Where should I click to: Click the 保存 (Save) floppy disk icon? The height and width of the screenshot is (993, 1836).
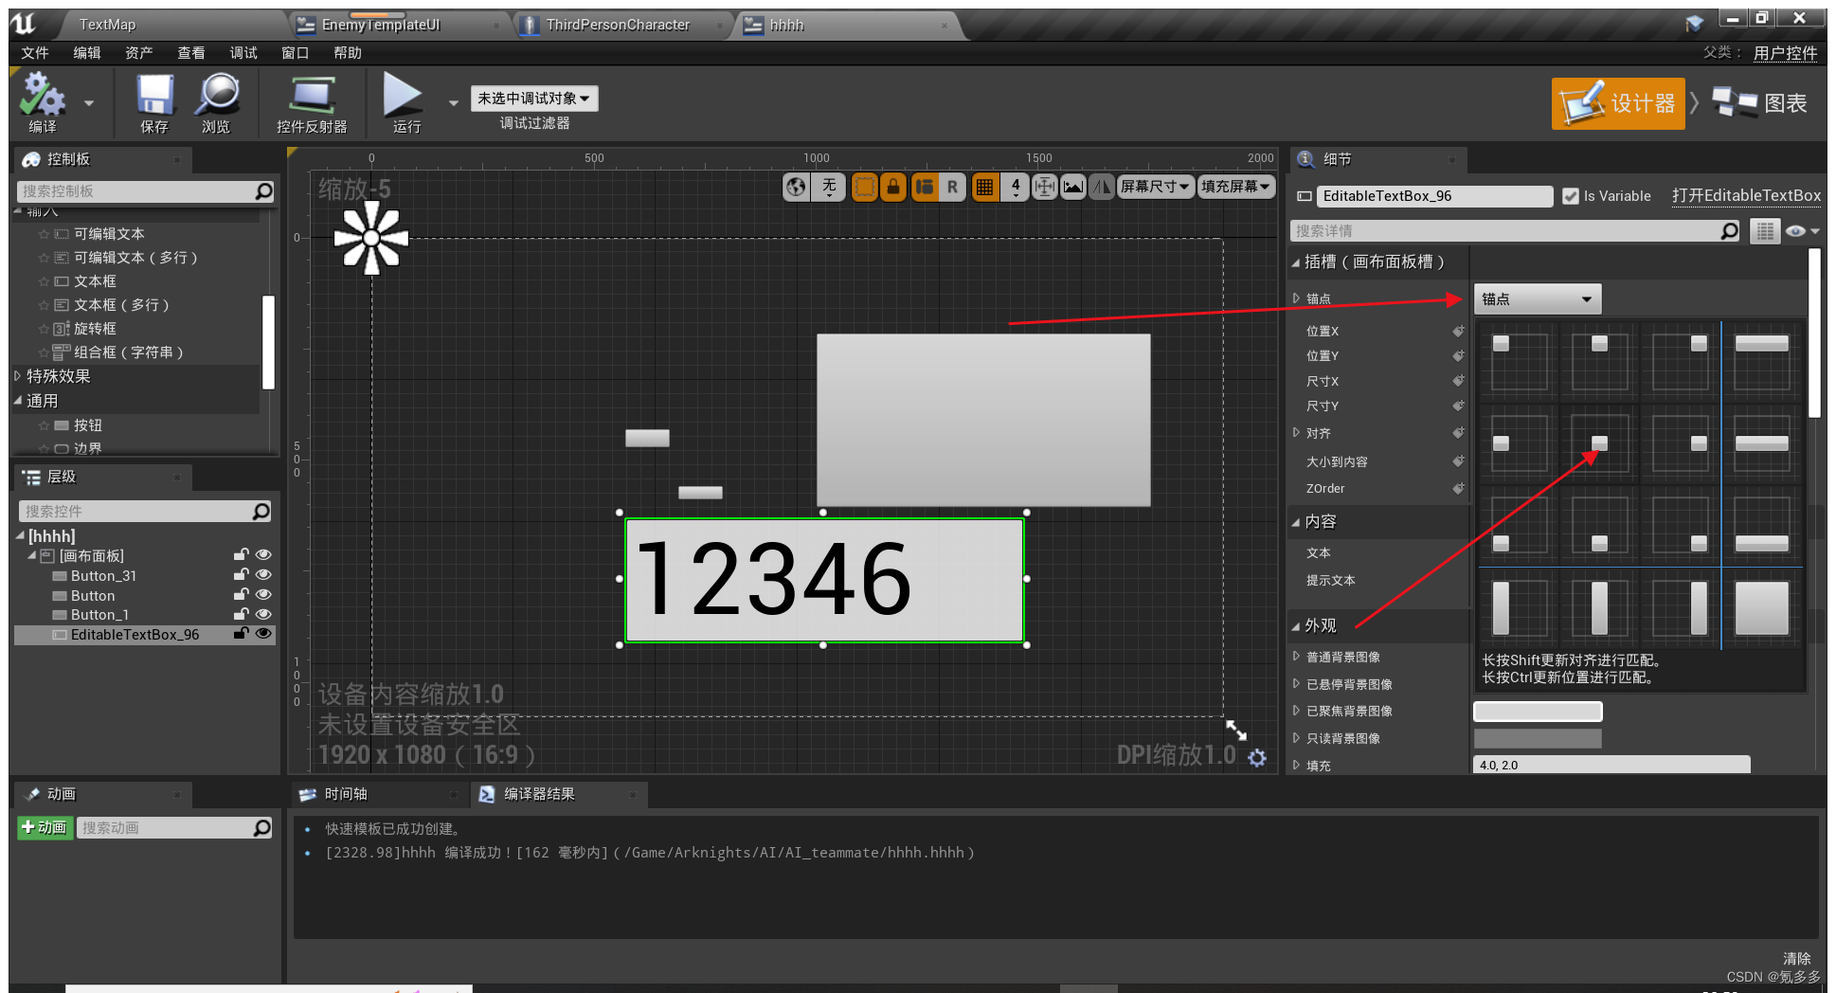click(154, 95)
